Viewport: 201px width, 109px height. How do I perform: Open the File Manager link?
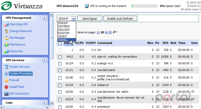[17, 38]
